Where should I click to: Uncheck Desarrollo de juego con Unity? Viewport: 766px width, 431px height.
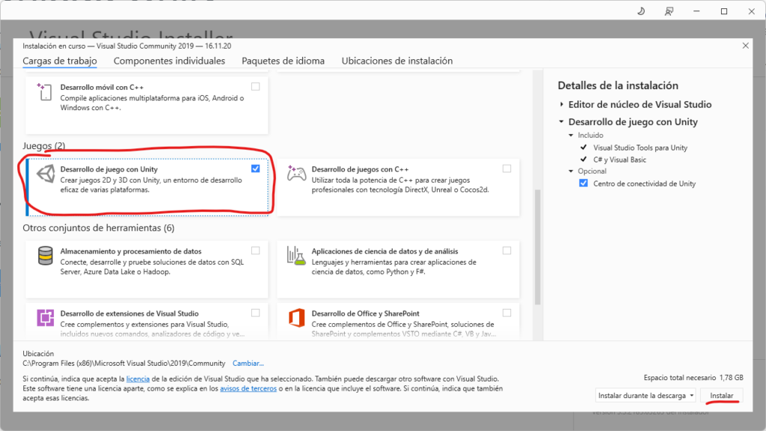tap(256, 168)
